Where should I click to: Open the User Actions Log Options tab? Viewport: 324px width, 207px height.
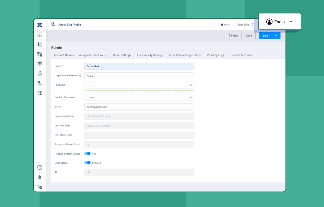[185, 55]
